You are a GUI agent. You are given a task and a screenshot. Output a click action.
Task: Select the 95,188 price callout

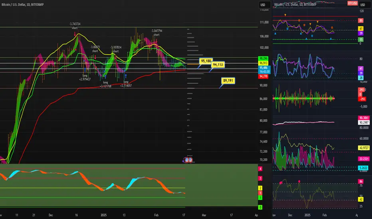click(x=206, y=61)
